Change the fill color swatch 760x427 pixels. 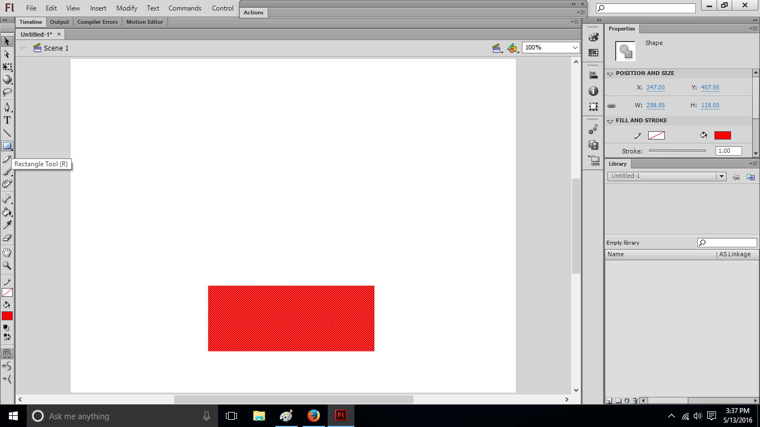click(x=723, y=135)
